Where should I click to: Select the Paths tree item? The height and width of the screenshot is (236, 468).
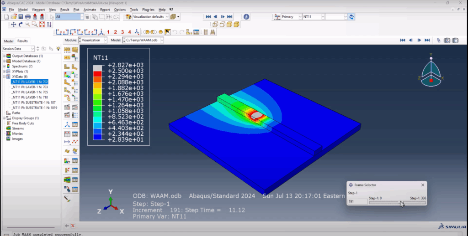(x=16, y=113)
